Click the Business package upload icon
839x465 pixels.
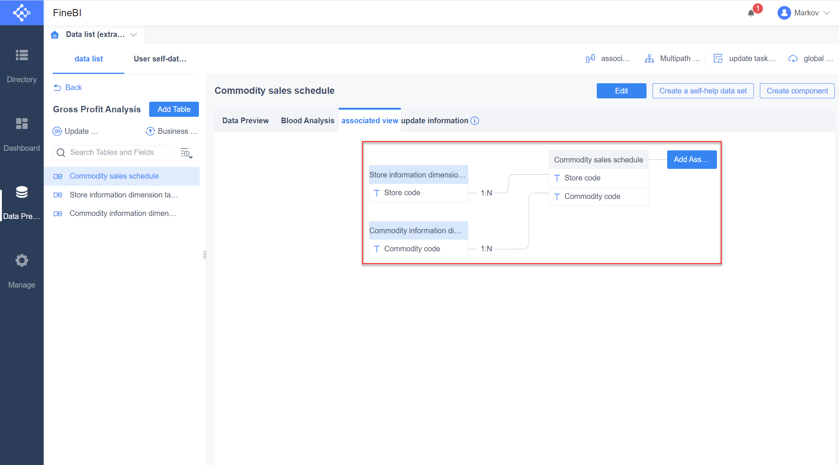point(150,131)
